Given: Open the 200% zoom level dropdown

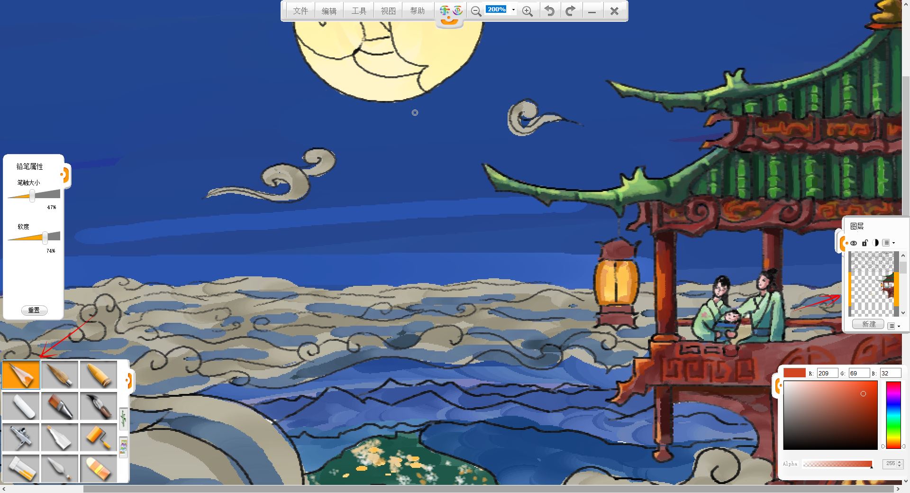Looking at the screenshot, I should coord(513,9).
